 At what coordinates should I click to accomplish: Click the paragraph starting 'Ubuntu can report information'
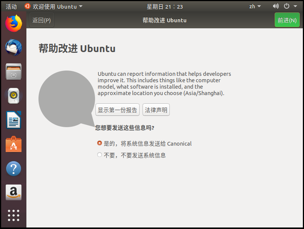click(x=164, y=83)
